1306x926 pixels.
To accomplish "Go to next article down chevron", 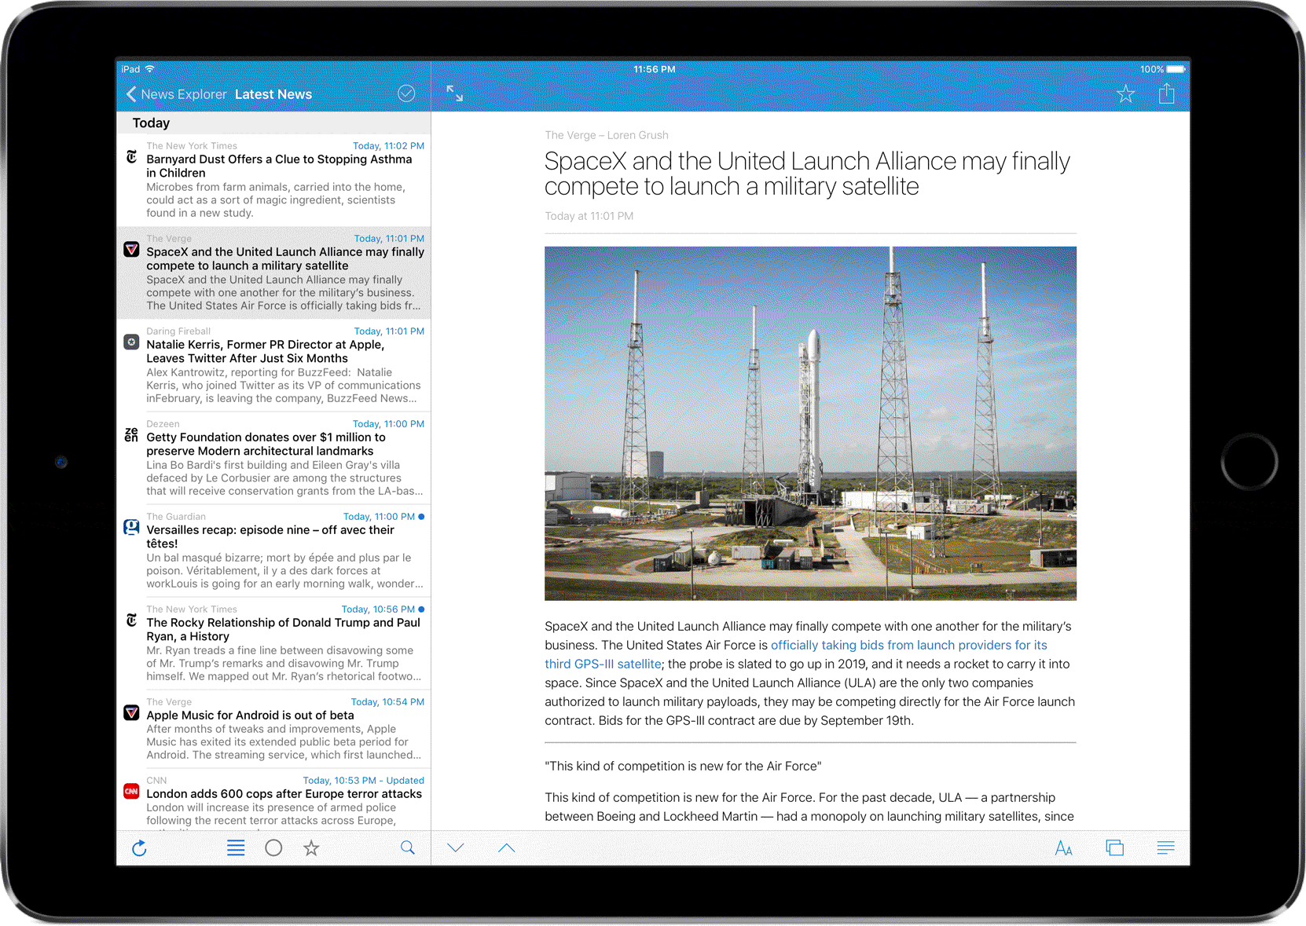I will pyautogui.click(x=456, y=848).
